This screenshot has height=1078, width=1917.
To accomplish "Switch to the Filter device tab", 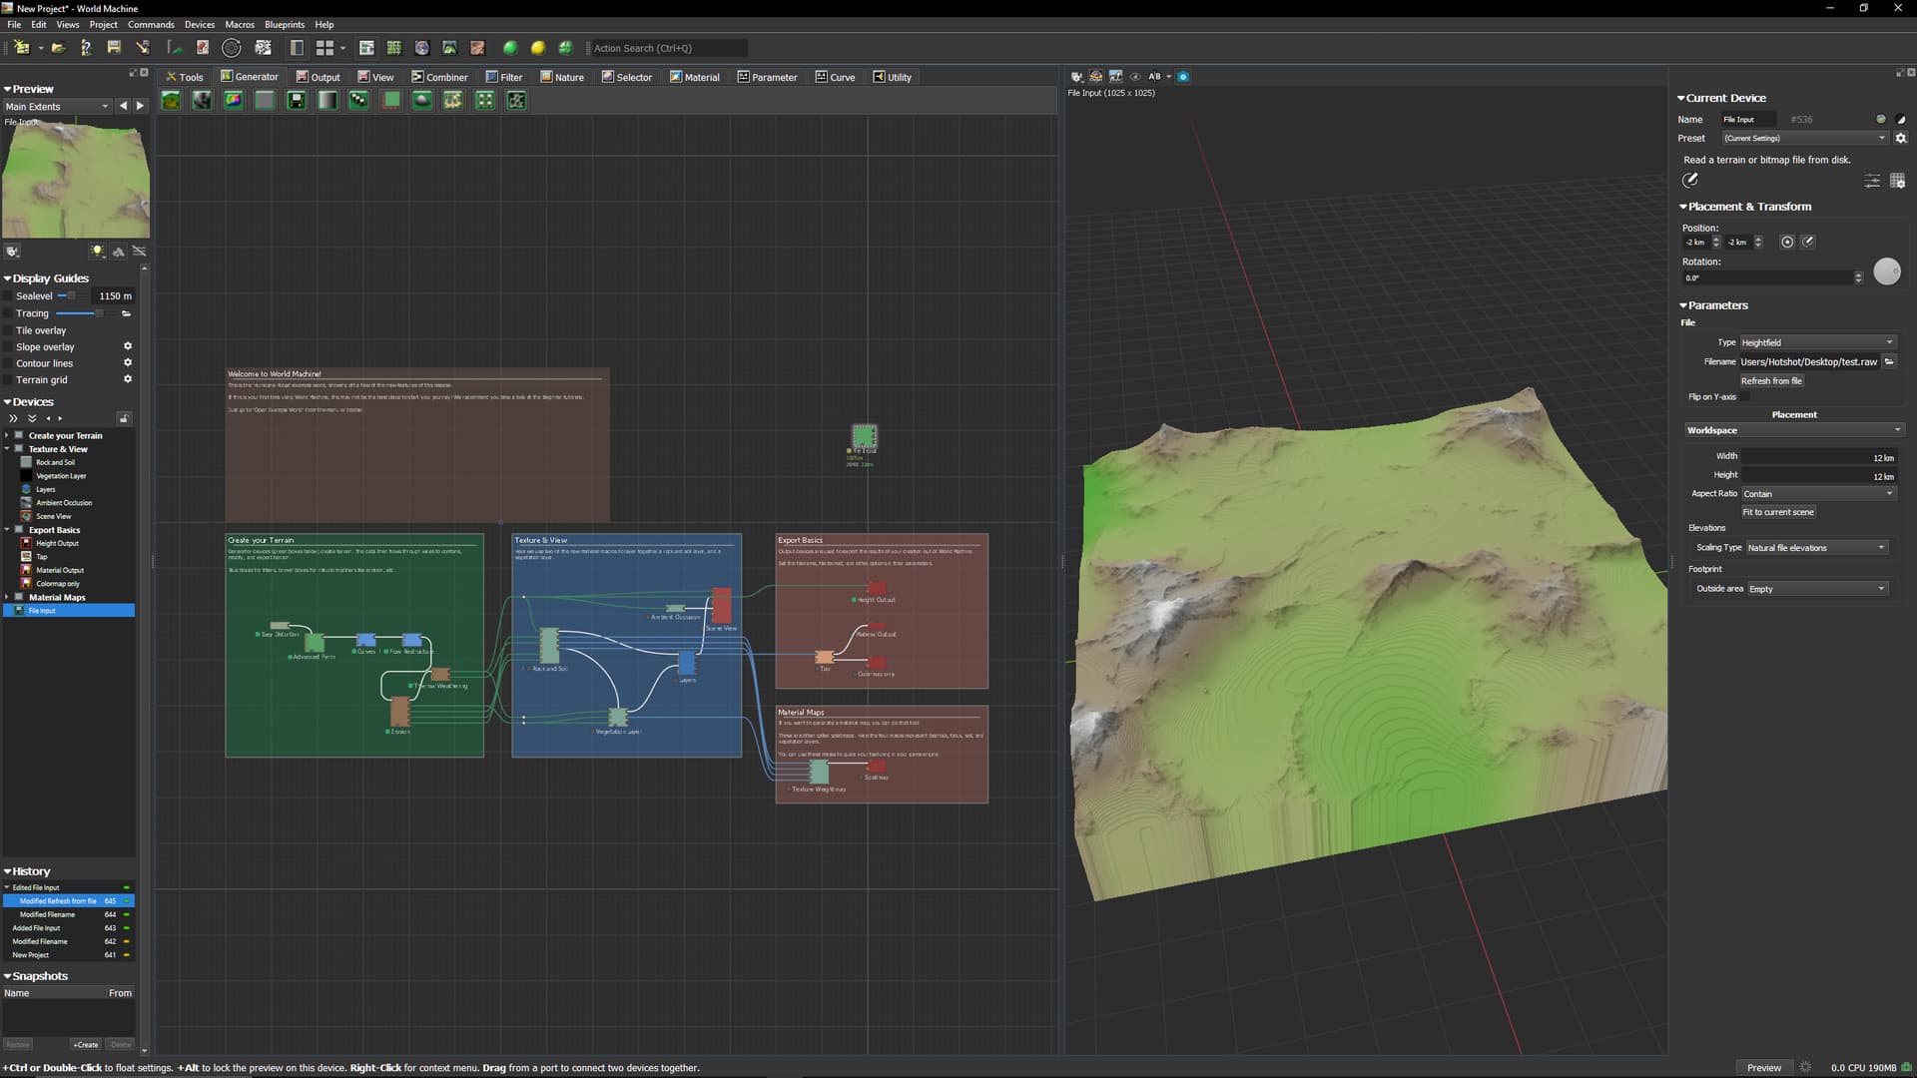I will point(504,77).
